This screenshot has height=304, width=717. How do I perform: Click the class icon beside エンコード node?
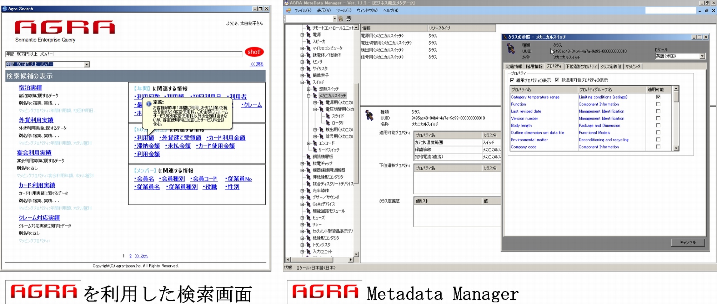(x=315, y=143)
